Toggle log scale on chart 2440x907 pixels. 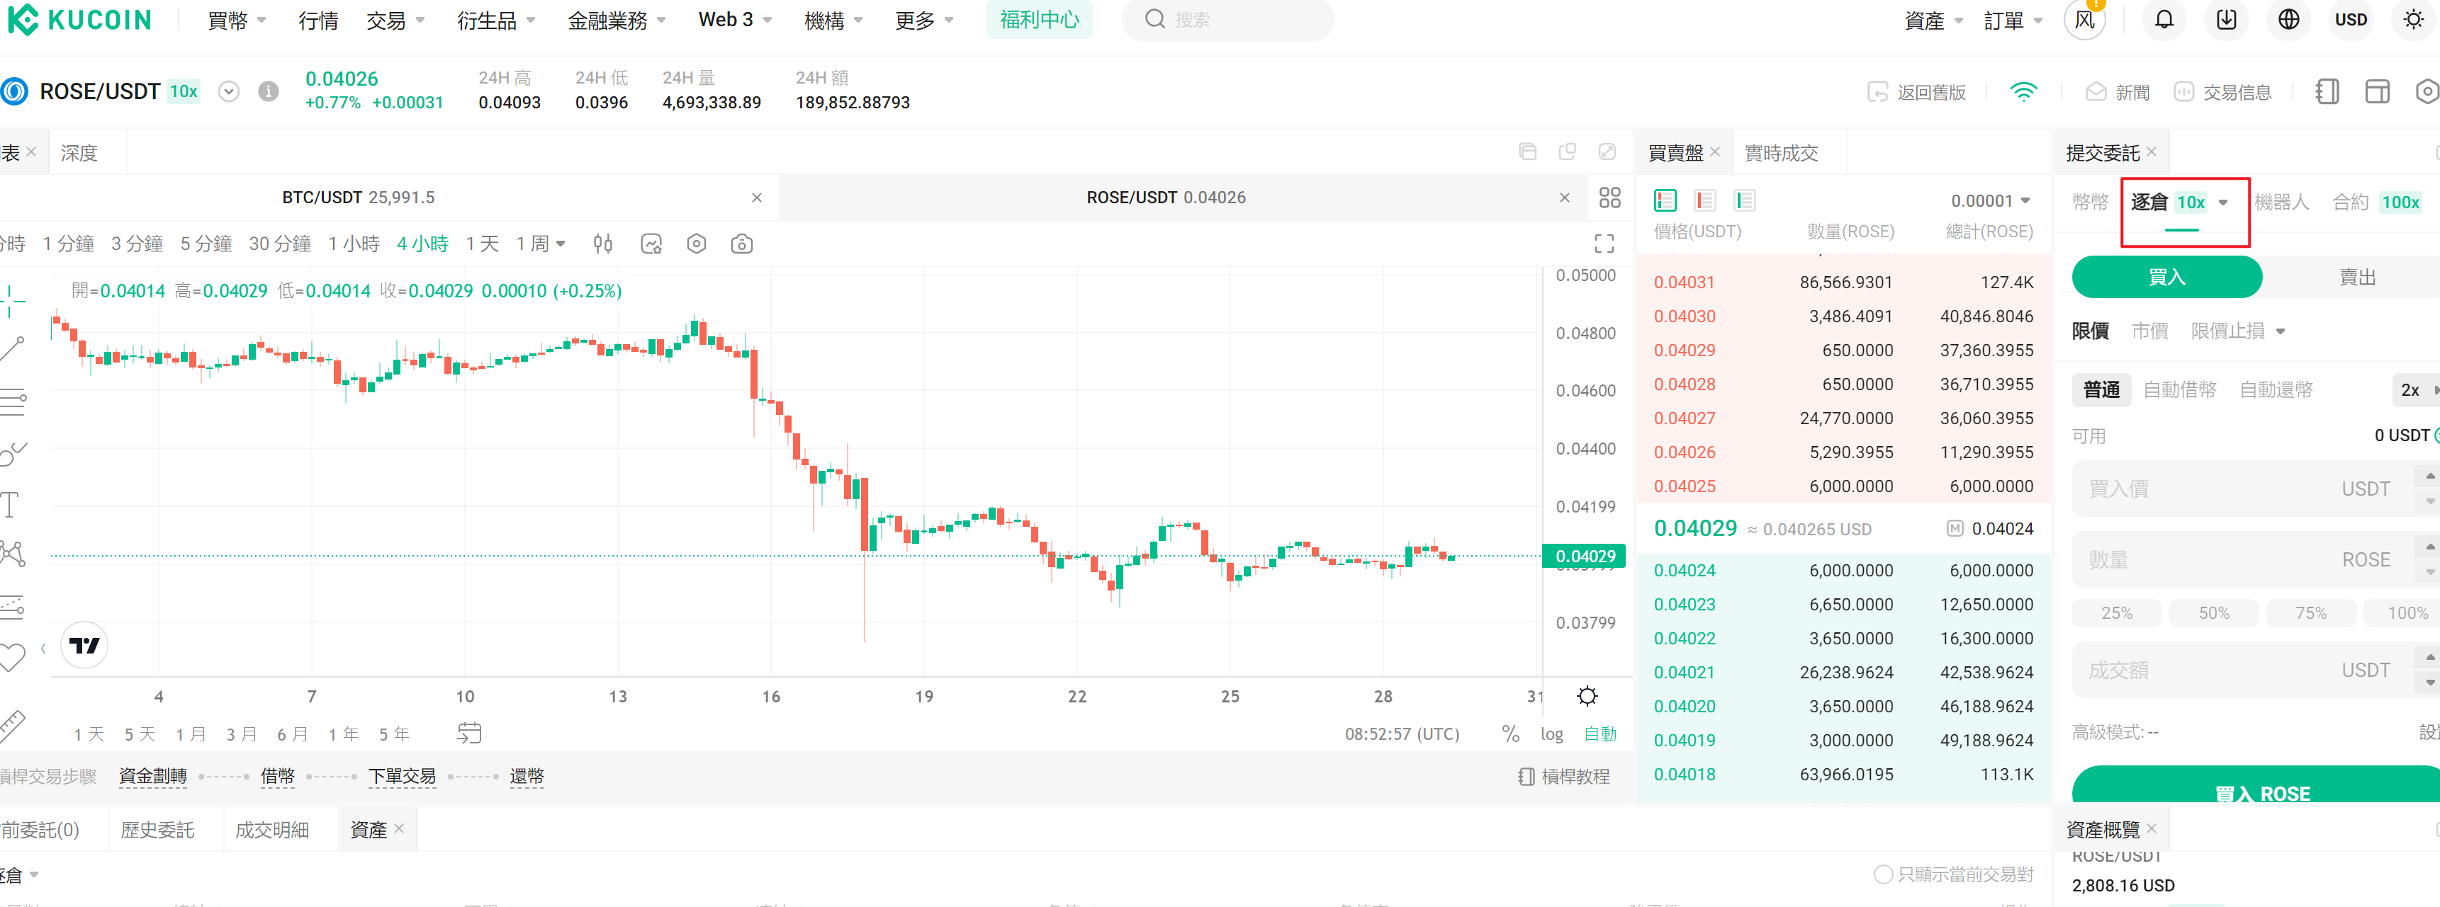pyautogui.click(x=1551, y=734)
